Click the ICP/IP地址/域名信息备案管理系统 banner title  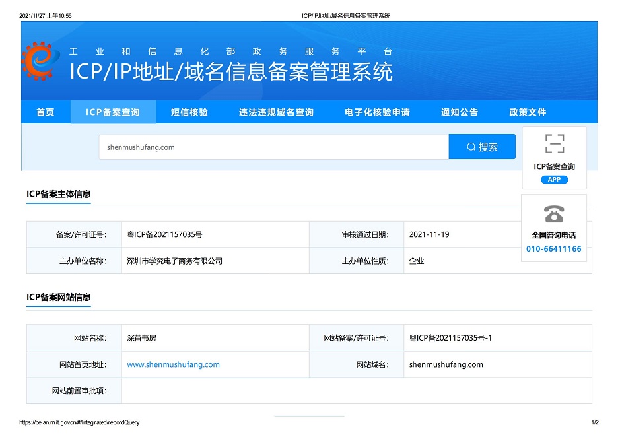pyautogui.click(x=231, y=71)
